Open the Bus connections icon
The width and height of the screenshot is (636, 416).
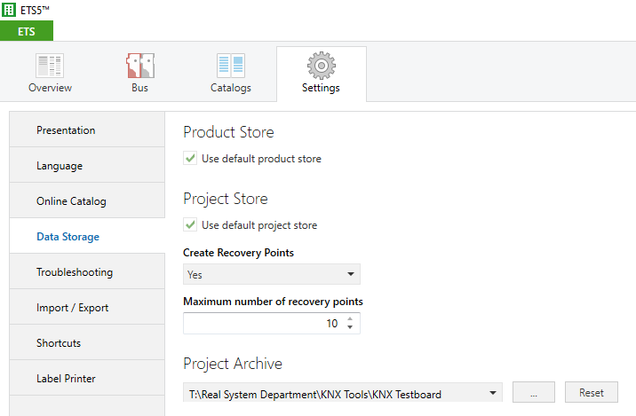point(140,66)
